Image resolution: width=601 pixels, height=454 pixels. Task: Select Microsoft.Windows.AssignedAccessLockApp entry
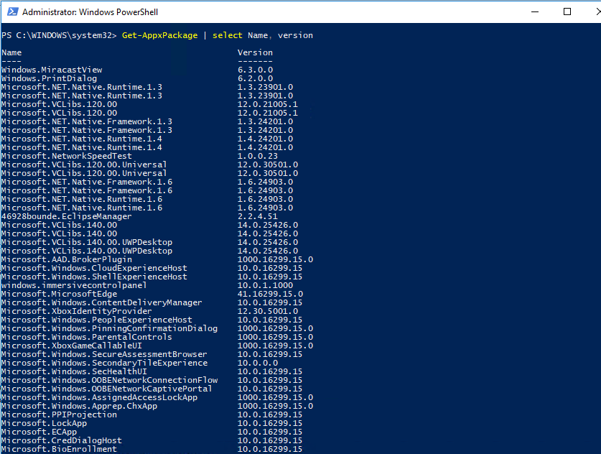click(x=99, y=398)
